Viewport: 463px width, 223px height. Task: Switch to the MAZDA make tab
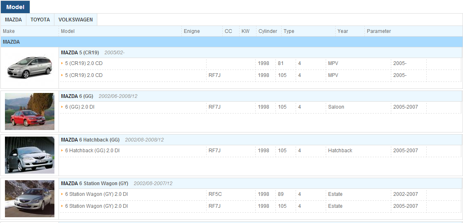point(13,20)
